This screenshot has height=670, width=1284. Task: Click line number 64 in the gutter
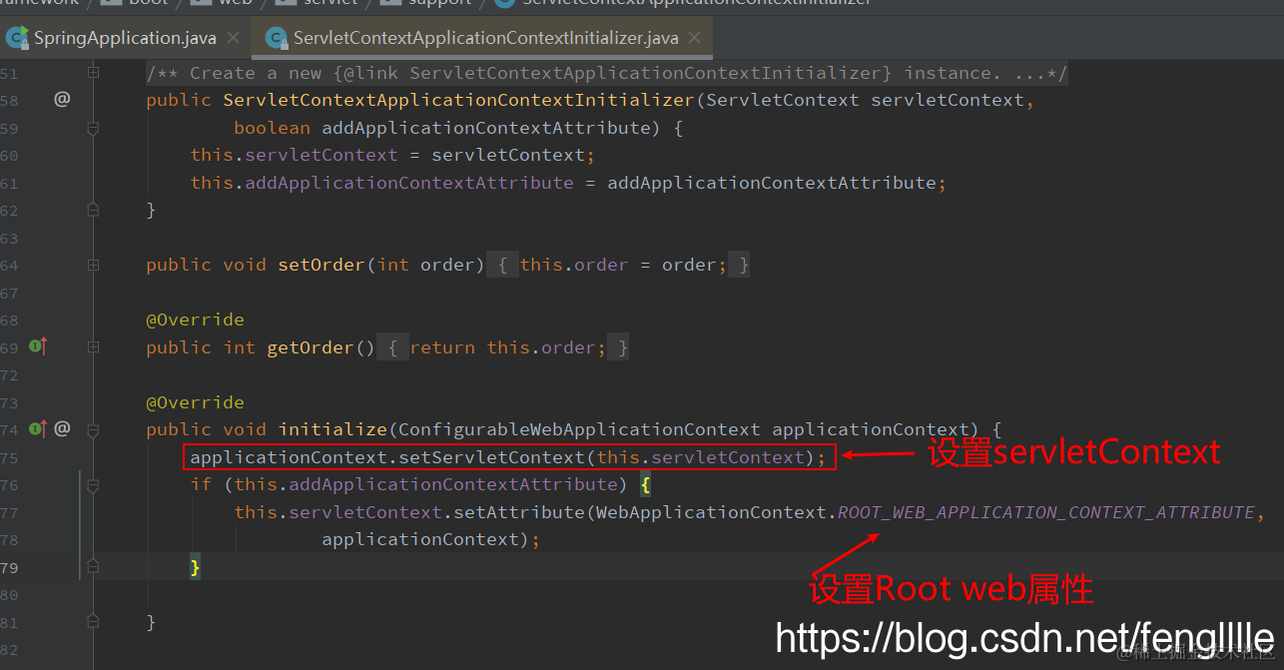click(9, 265)
